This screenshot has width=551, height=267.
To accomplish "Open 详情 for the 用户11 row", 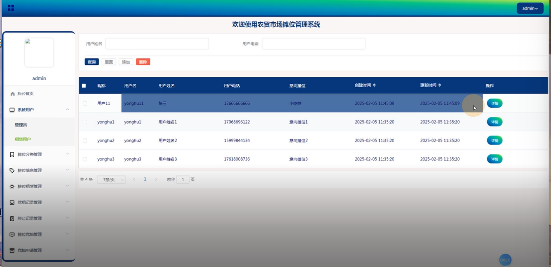I will coord(495,104).
